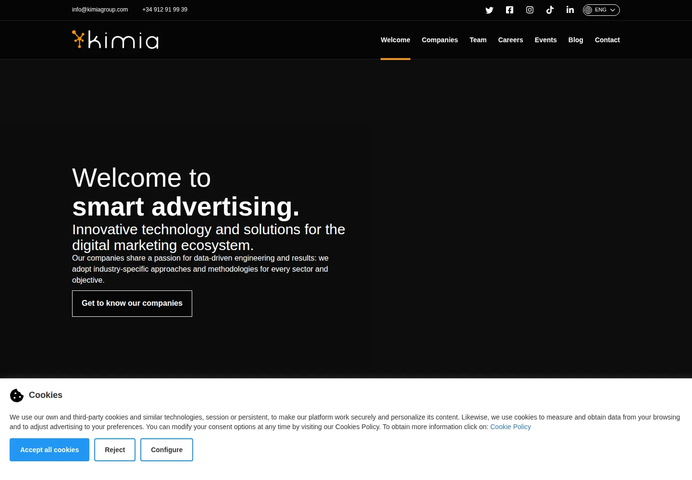Screen dimensions: 692x480
Task: Reject cookies
Action: pos(115,450)
